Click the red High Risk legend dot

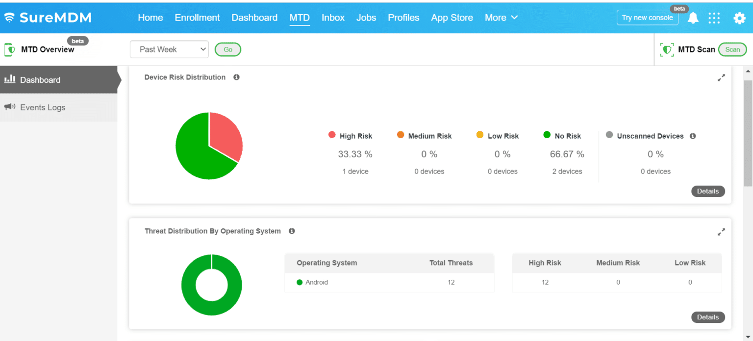click(332, 135)
